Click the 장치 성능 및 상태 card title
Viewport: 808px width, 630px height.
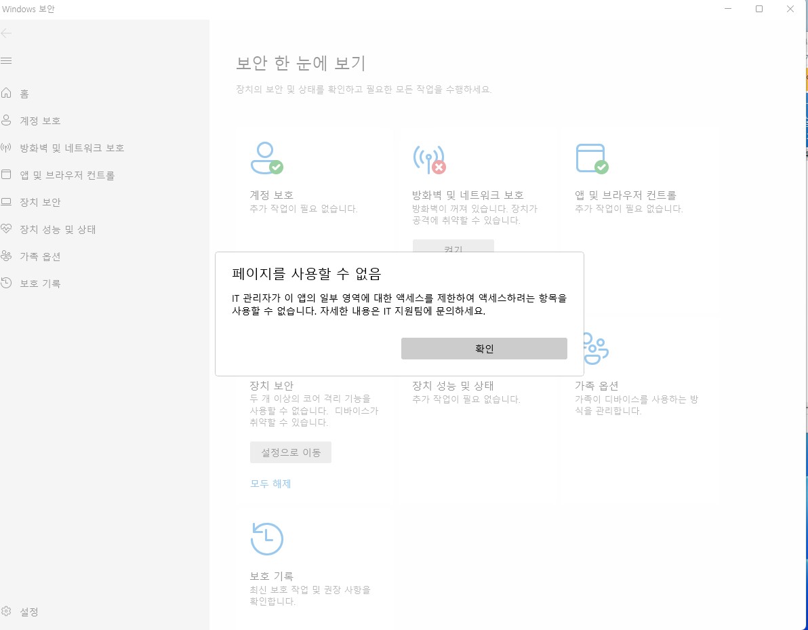pos(453,385)
